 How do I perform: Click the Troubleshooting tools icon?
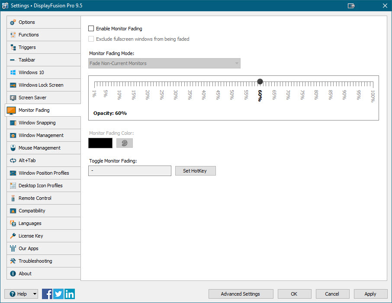click(13, 261)
